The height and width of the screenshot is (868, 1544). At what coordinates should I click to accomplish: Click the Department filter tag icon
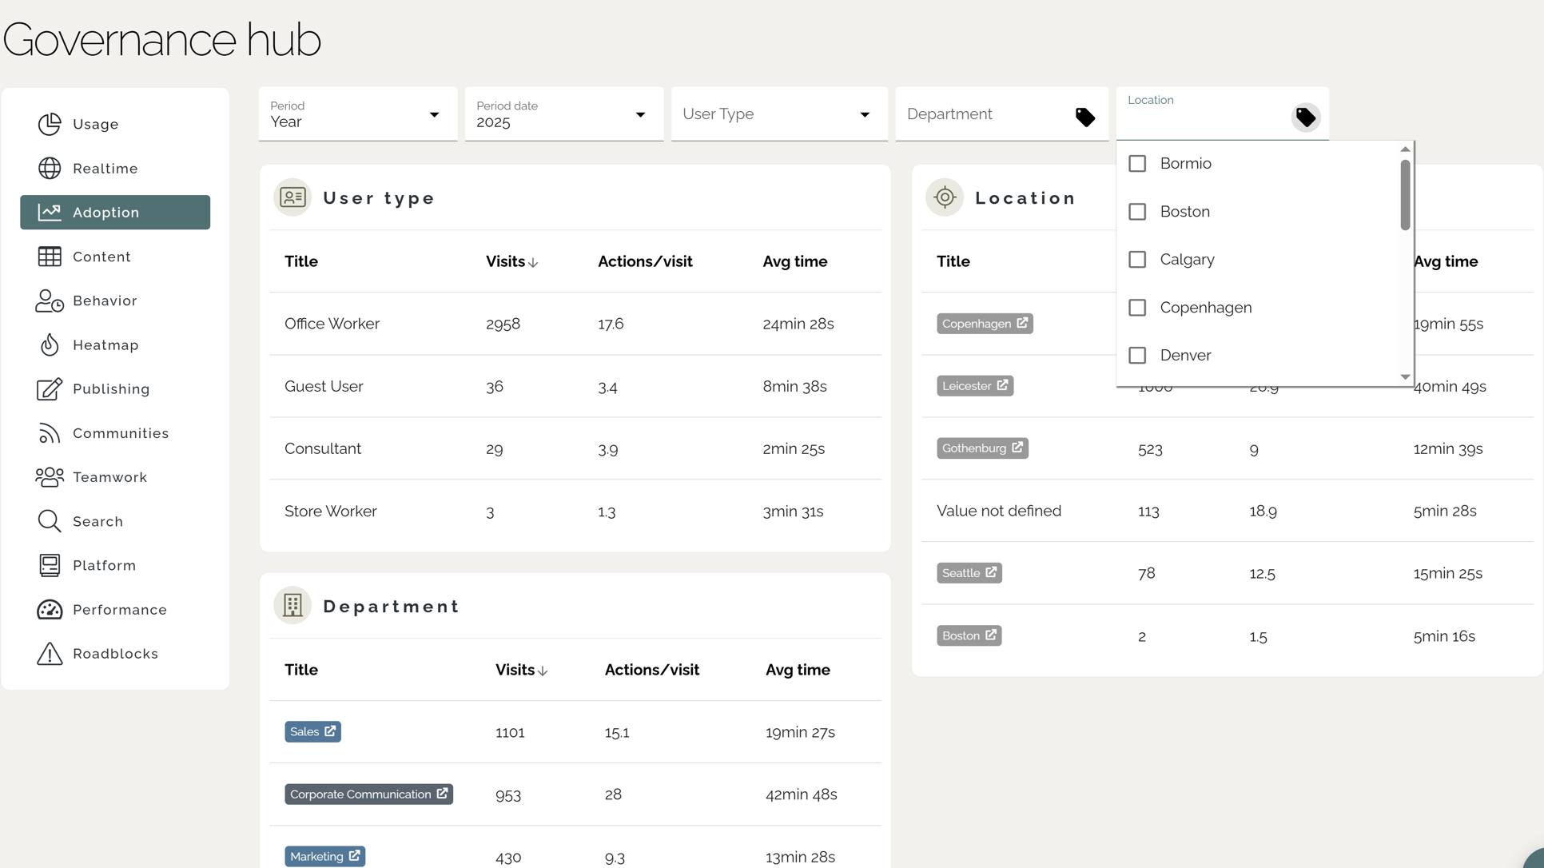[1085, 117]
